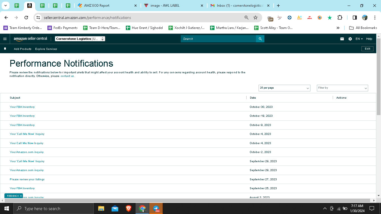Viewport: 381px width, 214px height.
Task: Click Add Products in the favorites bar
Action: tap(23, 49)
